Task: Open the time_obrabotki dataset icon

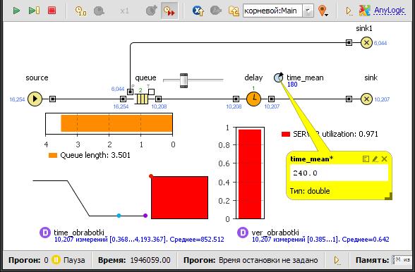Action: tap(45, 233)
